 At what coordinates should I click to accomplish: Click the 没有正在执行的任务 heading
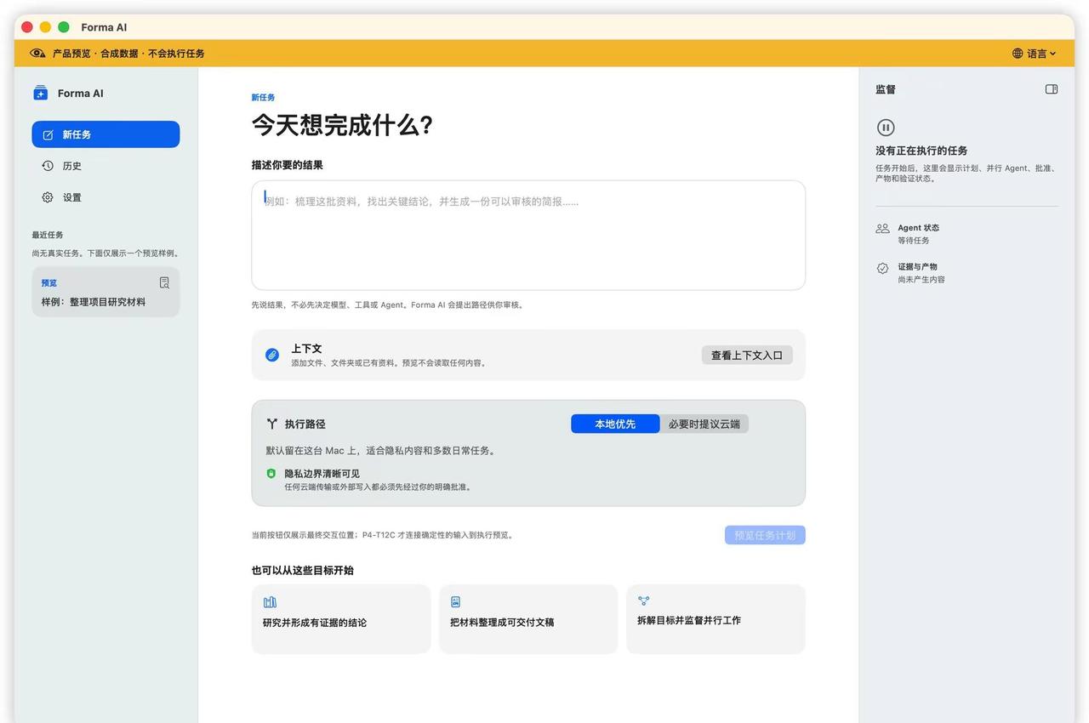pos(921,151)
